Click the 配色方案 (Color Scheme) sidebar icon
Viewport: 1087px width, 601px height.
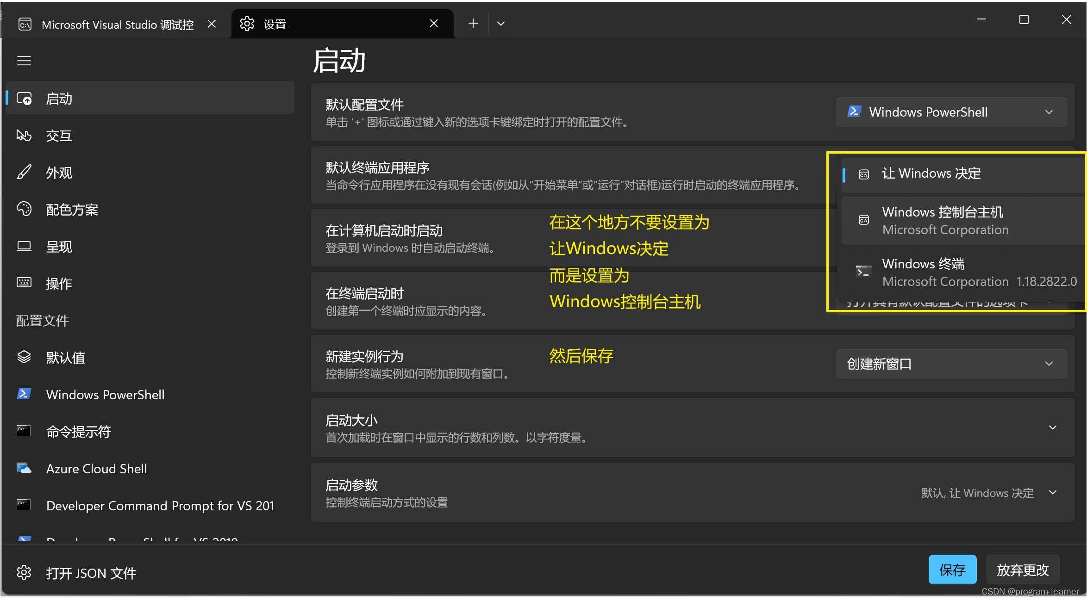[x=25, y=210]
